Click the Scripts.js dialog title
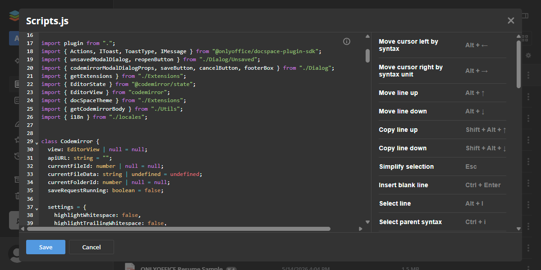The image size is (541, 270). click(x=47, y=21)
